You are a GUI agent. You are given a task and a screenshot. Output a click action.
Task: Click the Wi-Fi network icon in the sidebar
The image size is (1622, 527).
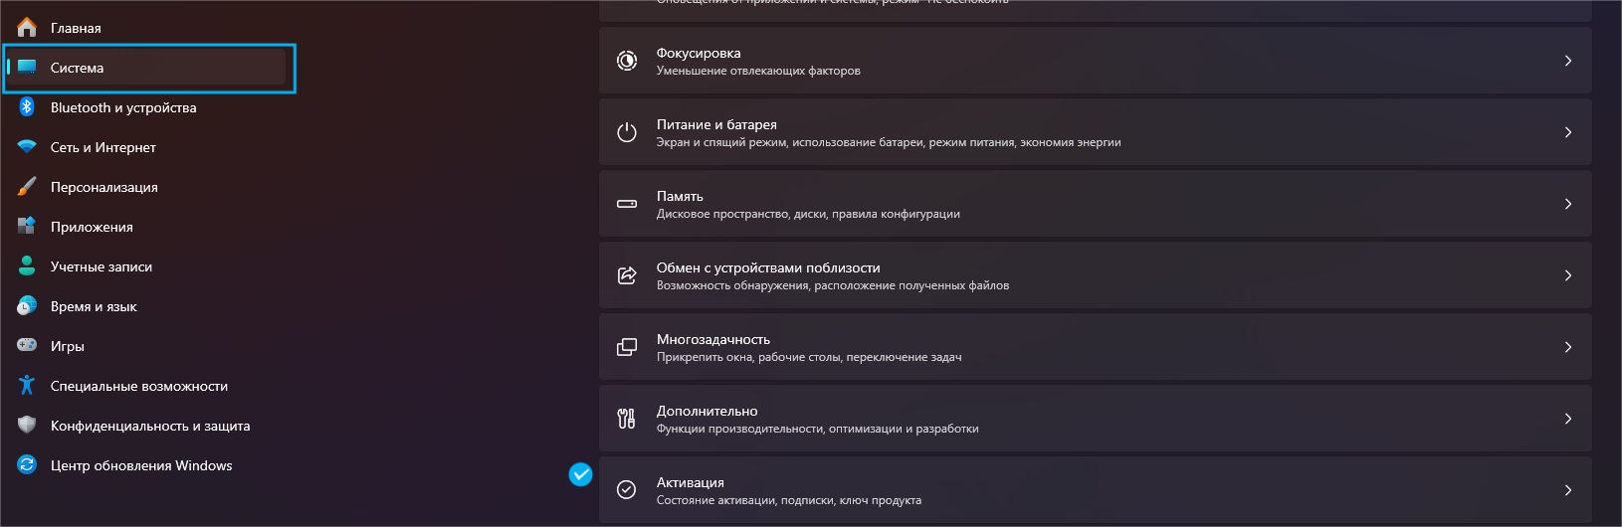[27, 147]
